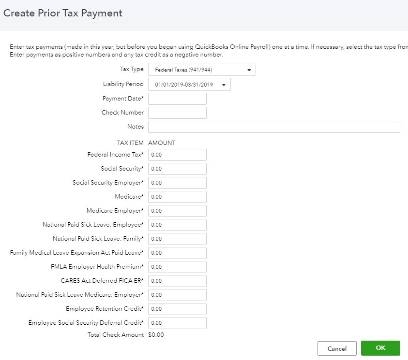Open the Tax Type dropdown
This screenshot has height=360, width=408.
click(202, 70)
